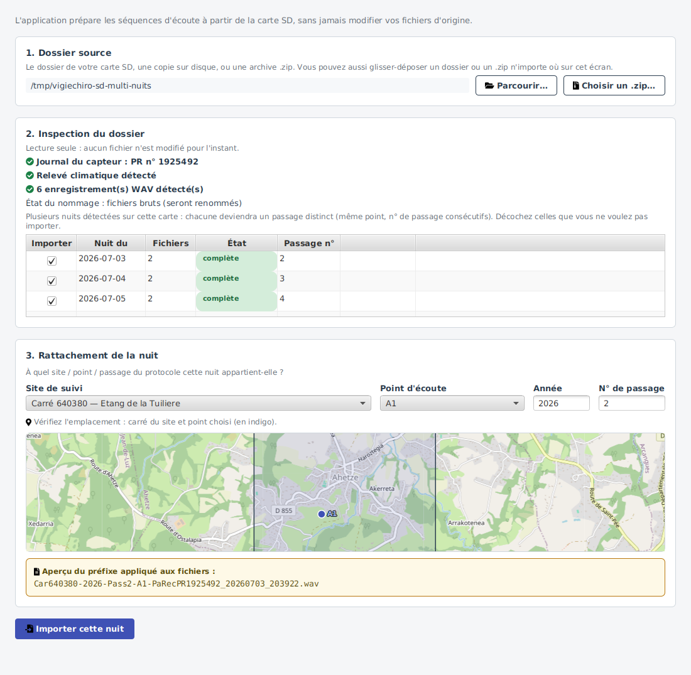The height and width of the screenshot is (675, 691).
Task: Click the Importer column header
Action: [52, 243]
